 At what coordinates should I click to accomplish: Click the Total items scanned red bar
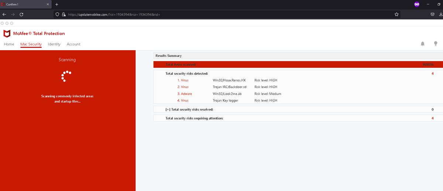pyautogui.click(x=298, y=65)
